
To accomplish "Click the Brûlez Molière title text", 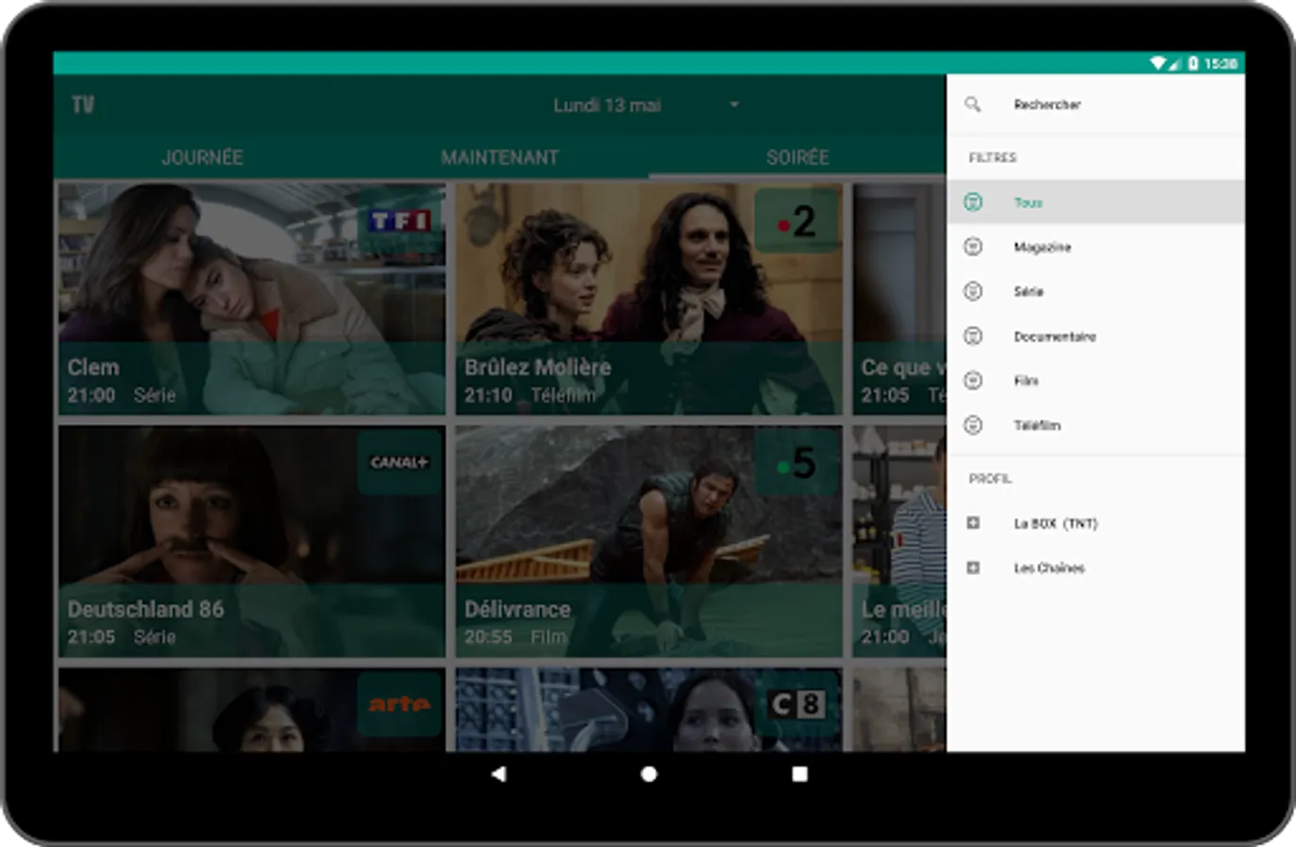I will click(538, 367).
